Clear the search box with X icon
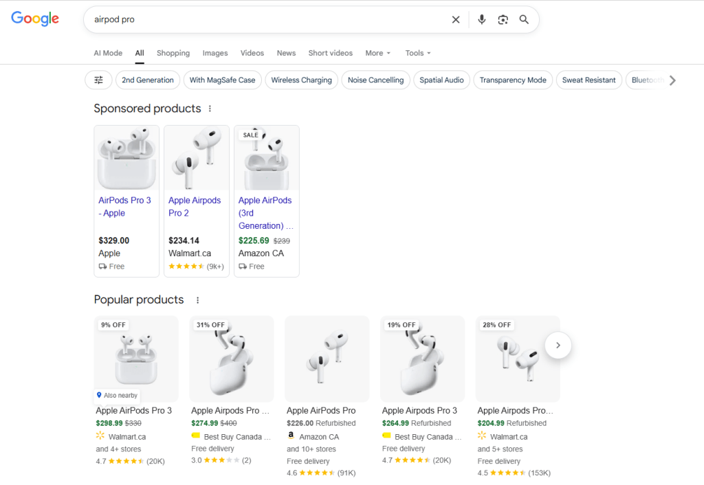 455,20
